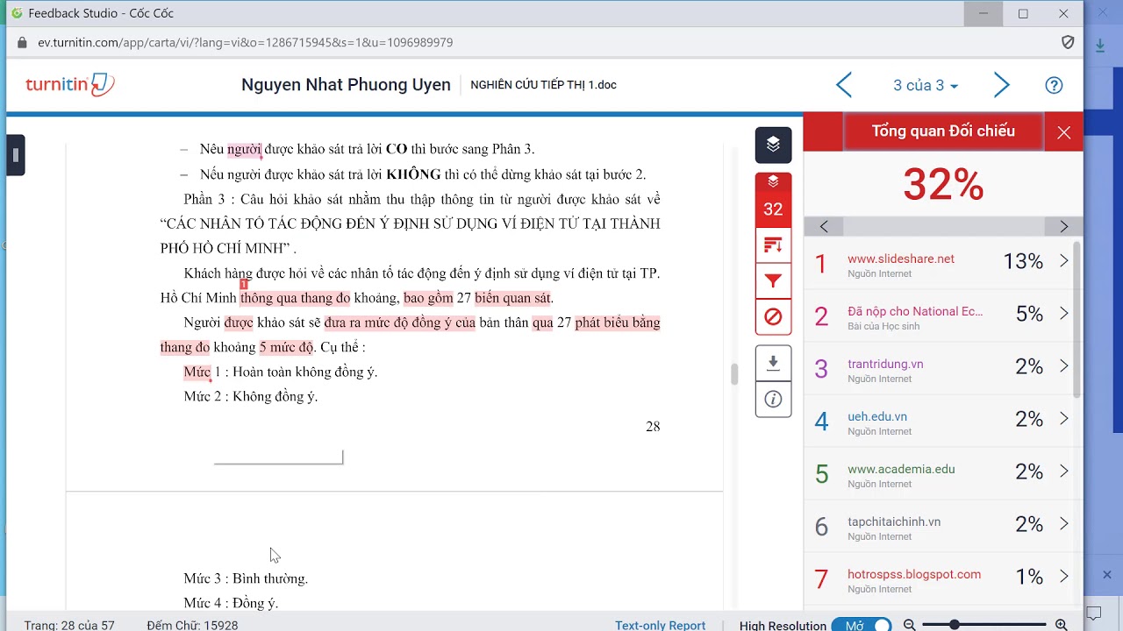Expand the National Ec... submitted paper source arrow

tap(1064, 313)
